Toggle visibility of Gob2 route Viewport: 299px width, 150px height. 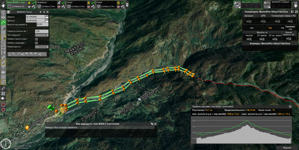[x=88, y=6]
